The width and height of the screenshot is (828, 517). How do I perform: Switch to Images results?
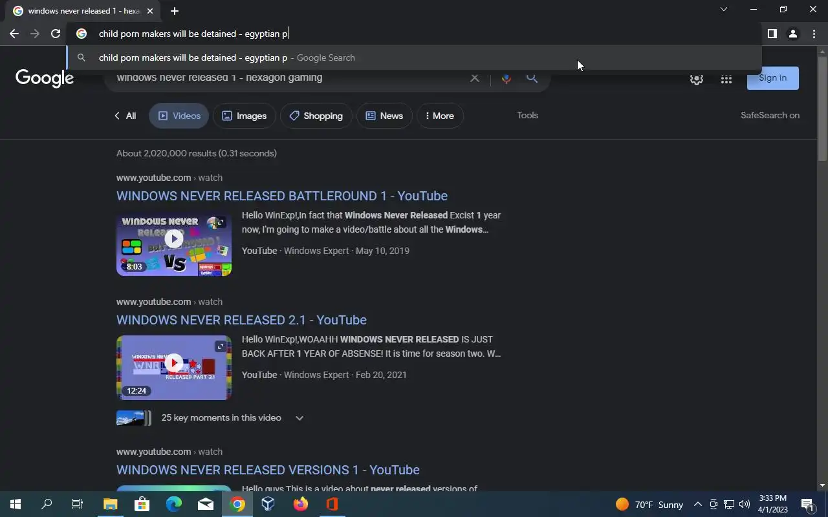(x=245, y=116)
